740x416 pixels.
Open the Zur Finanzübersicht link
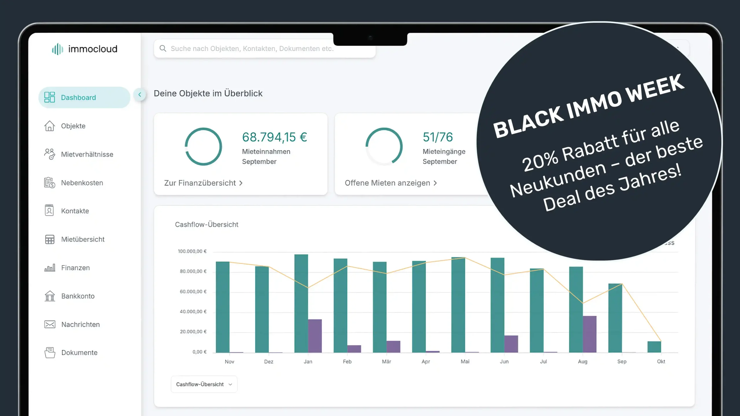200,183
